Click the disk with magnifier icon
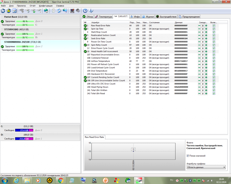Image resolution: width=231 pixels, height=184 pixels. [39, 11]
